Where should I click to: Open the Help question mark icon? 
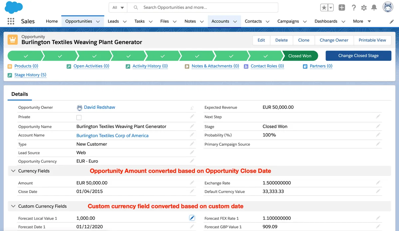(354, 7)
